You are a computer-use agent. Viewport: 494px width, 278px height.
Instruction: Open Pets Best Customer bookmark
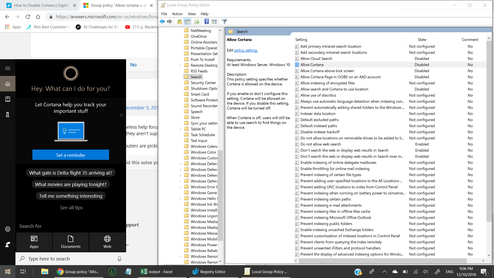[48, 27]
